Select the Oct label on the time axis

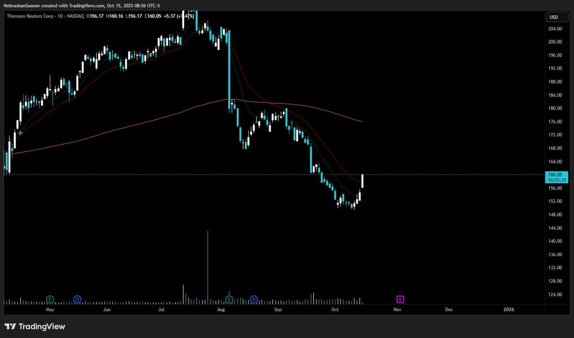[x=335, y=310]
